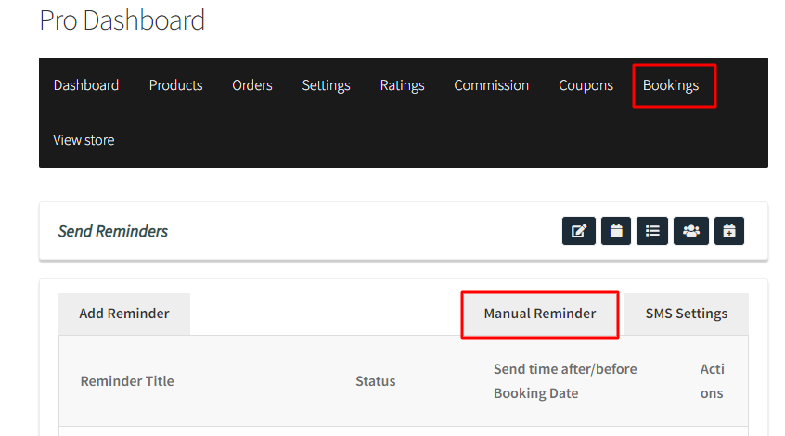Open the Coupons menu item
Viewport: 785px width, 436px height.
pos(586,85)
